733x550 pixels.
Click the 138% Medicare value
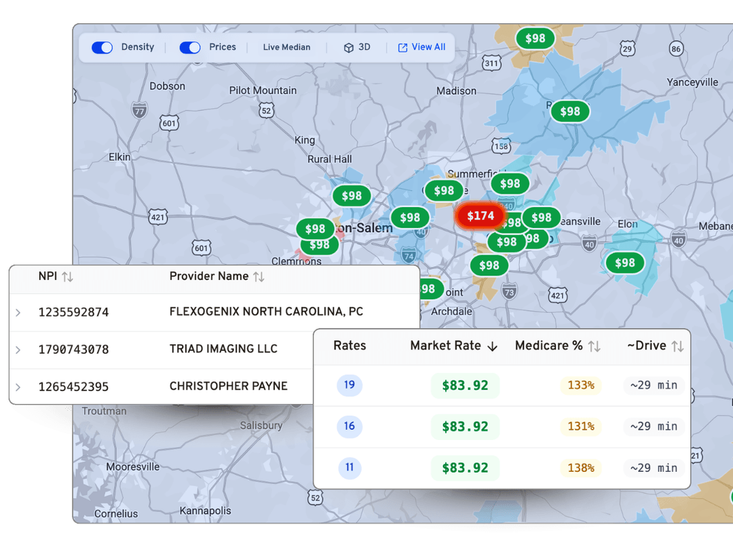[x=580, y=468]
